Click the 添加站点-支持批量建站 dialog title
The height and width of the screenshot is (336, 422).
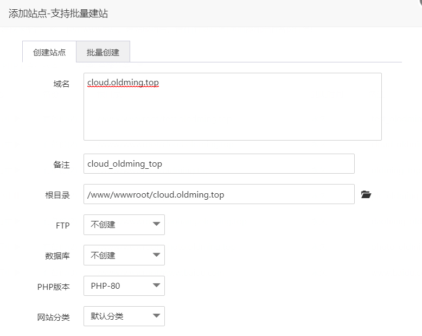point(58,14)
